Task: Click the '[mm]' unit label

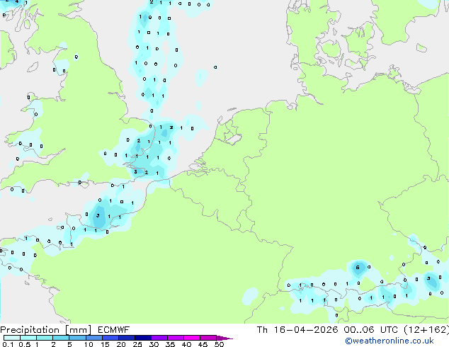Action: click(x=79, y=330)
